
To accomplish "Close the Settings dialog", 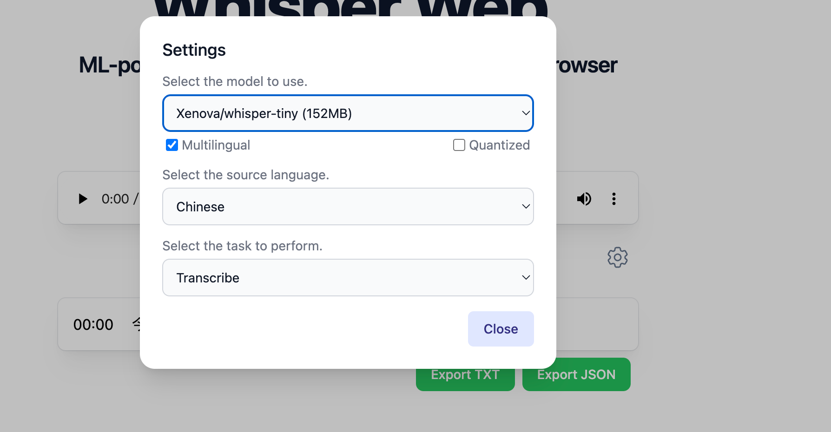I will click(501, 329).
